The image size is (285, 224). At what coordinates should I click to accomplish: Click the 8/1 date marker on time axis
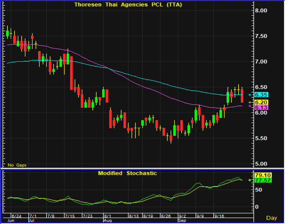(107, 216)
